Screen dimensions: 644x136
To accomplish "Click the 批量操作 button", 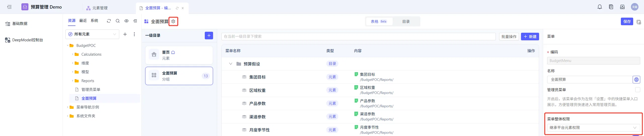I will click(x=509, y=37).
